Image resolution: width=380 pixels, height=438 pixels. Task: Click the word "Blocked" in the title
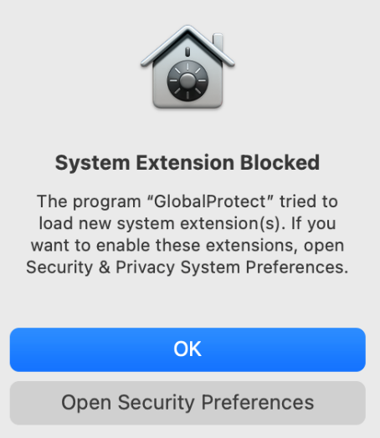coord(280,162)
